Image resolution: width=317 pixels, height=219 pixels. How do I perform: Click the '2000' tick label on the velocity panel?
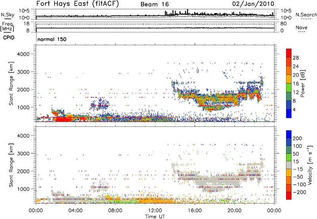(23, 172)
